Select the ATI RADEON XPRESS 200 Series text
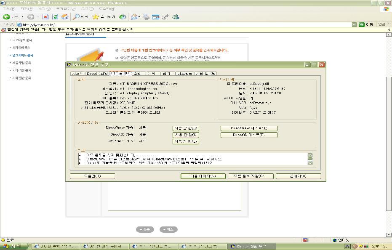 click(x=148, y=84)
